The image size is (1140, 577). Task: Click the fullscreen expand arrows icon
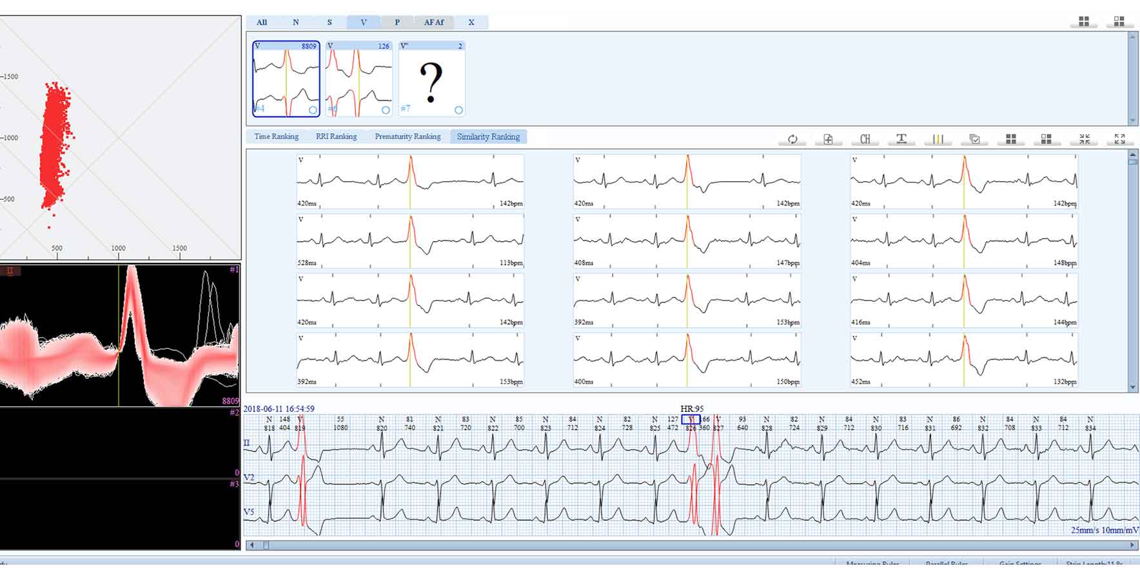[1120, 139]
